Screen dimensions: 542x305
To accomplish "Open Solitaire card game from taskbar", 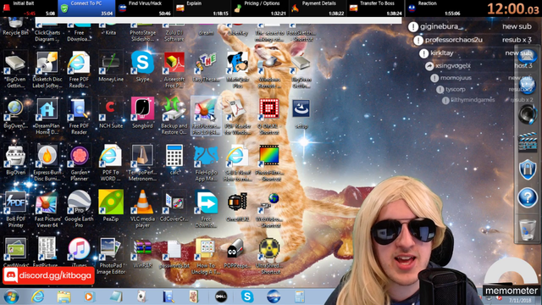I will 141,297.
